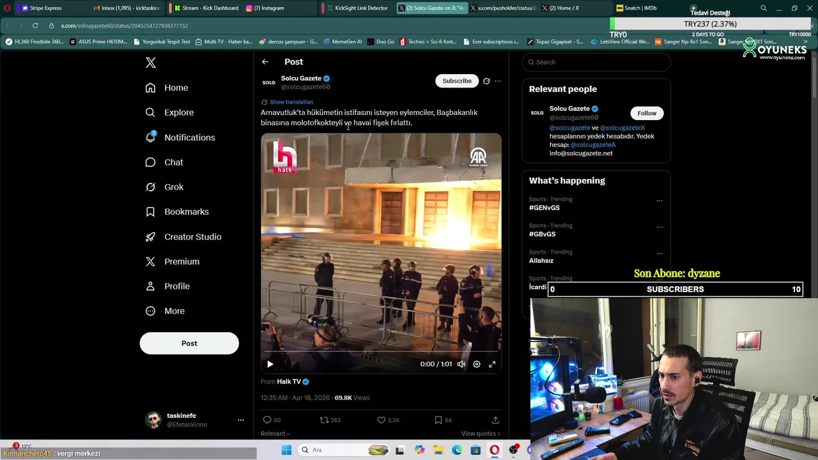
Task: Open Bookmarks in the sidebar
Action: pos(177,211)
